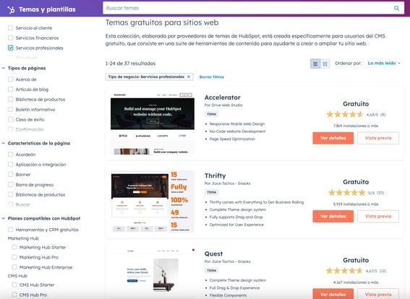410x299 pixels.
Task: Click the search magnifier icon
Action: [396, 8]
